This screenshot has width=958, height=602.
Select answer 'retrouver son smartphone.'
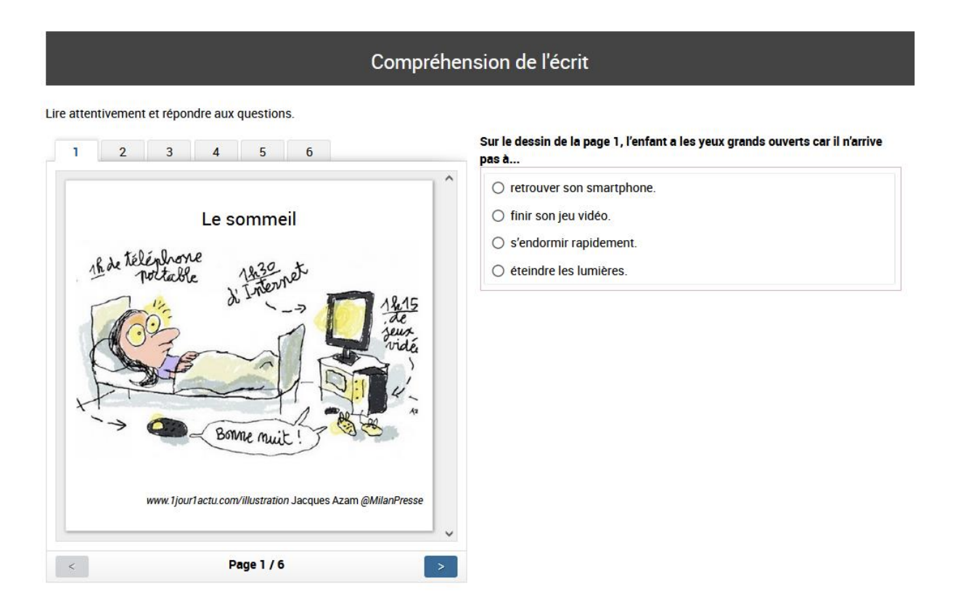[498, 189]
